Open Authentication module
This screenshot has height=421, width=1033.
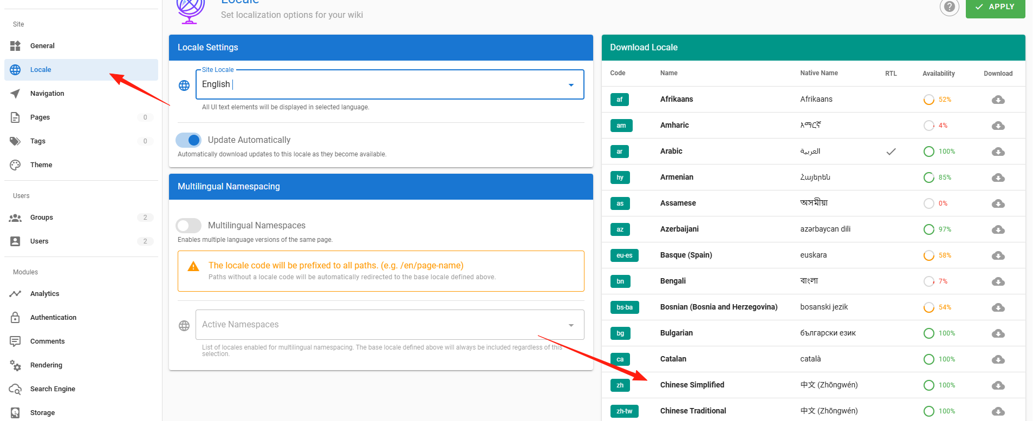pyautogui.click(x=81, y=318)
